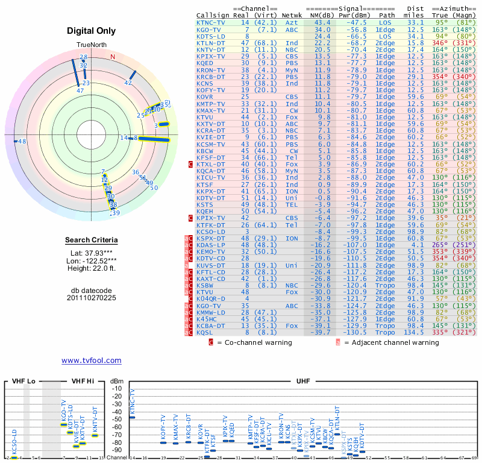Select callsign KBCW in the table

click(x=205, y=151)
